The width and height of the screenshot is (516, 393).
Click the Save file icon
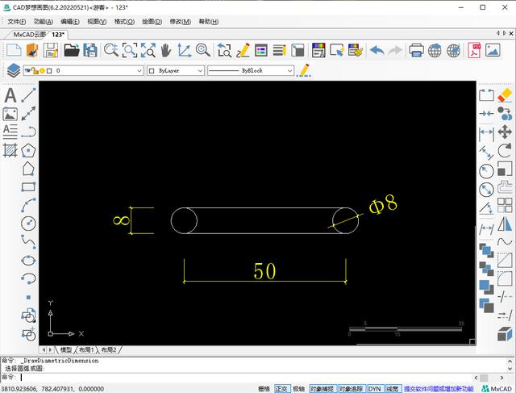click(51, 51)
